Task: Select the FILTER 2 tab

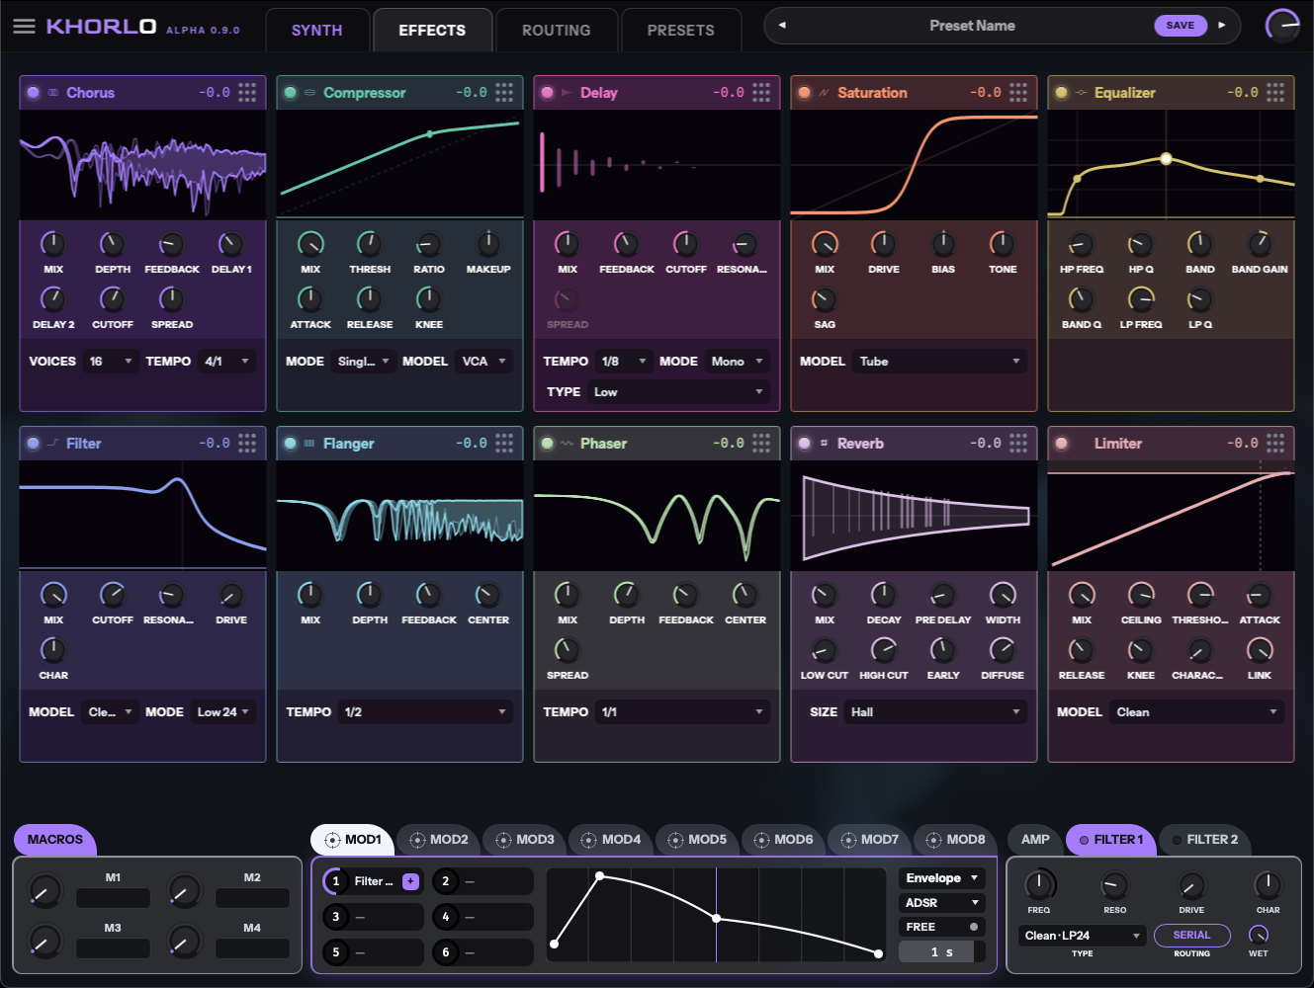Action: click(x=1204, y=840)
